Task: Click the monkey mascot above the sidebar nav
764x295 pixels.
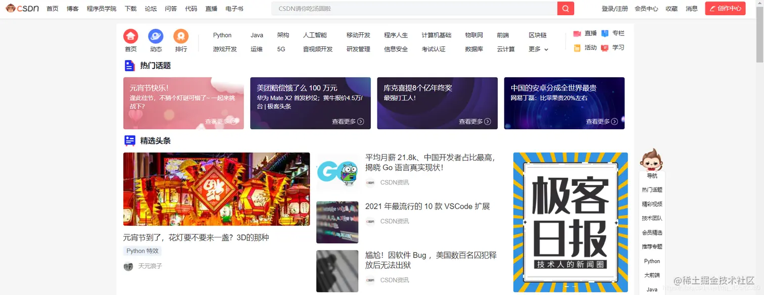Action: [652, 160]
